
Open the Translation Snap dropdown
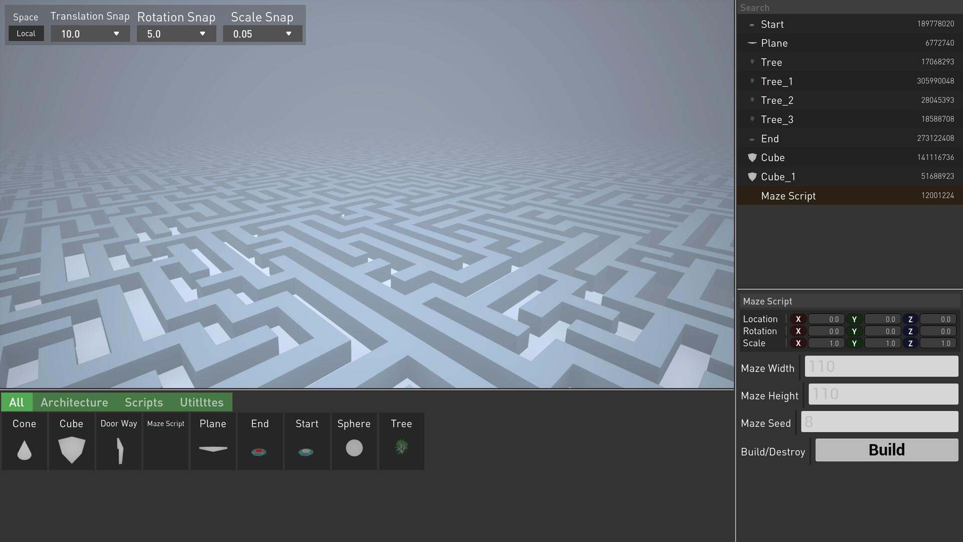tap(90, 34)
